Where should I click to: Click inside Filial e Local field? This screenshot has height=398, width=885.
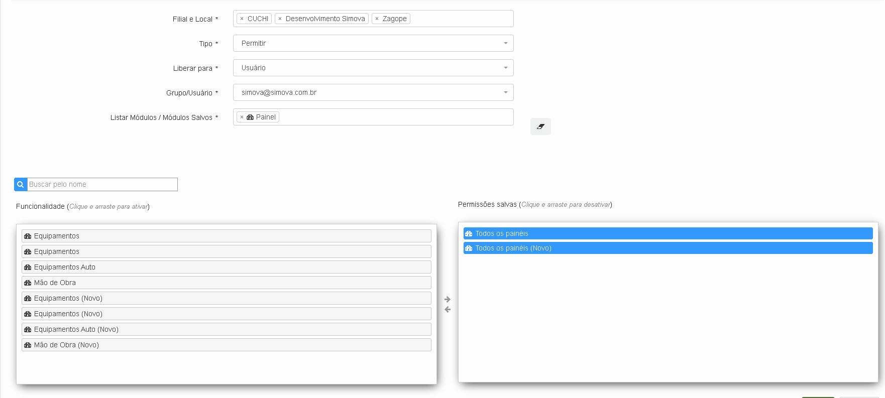(461, 19)
